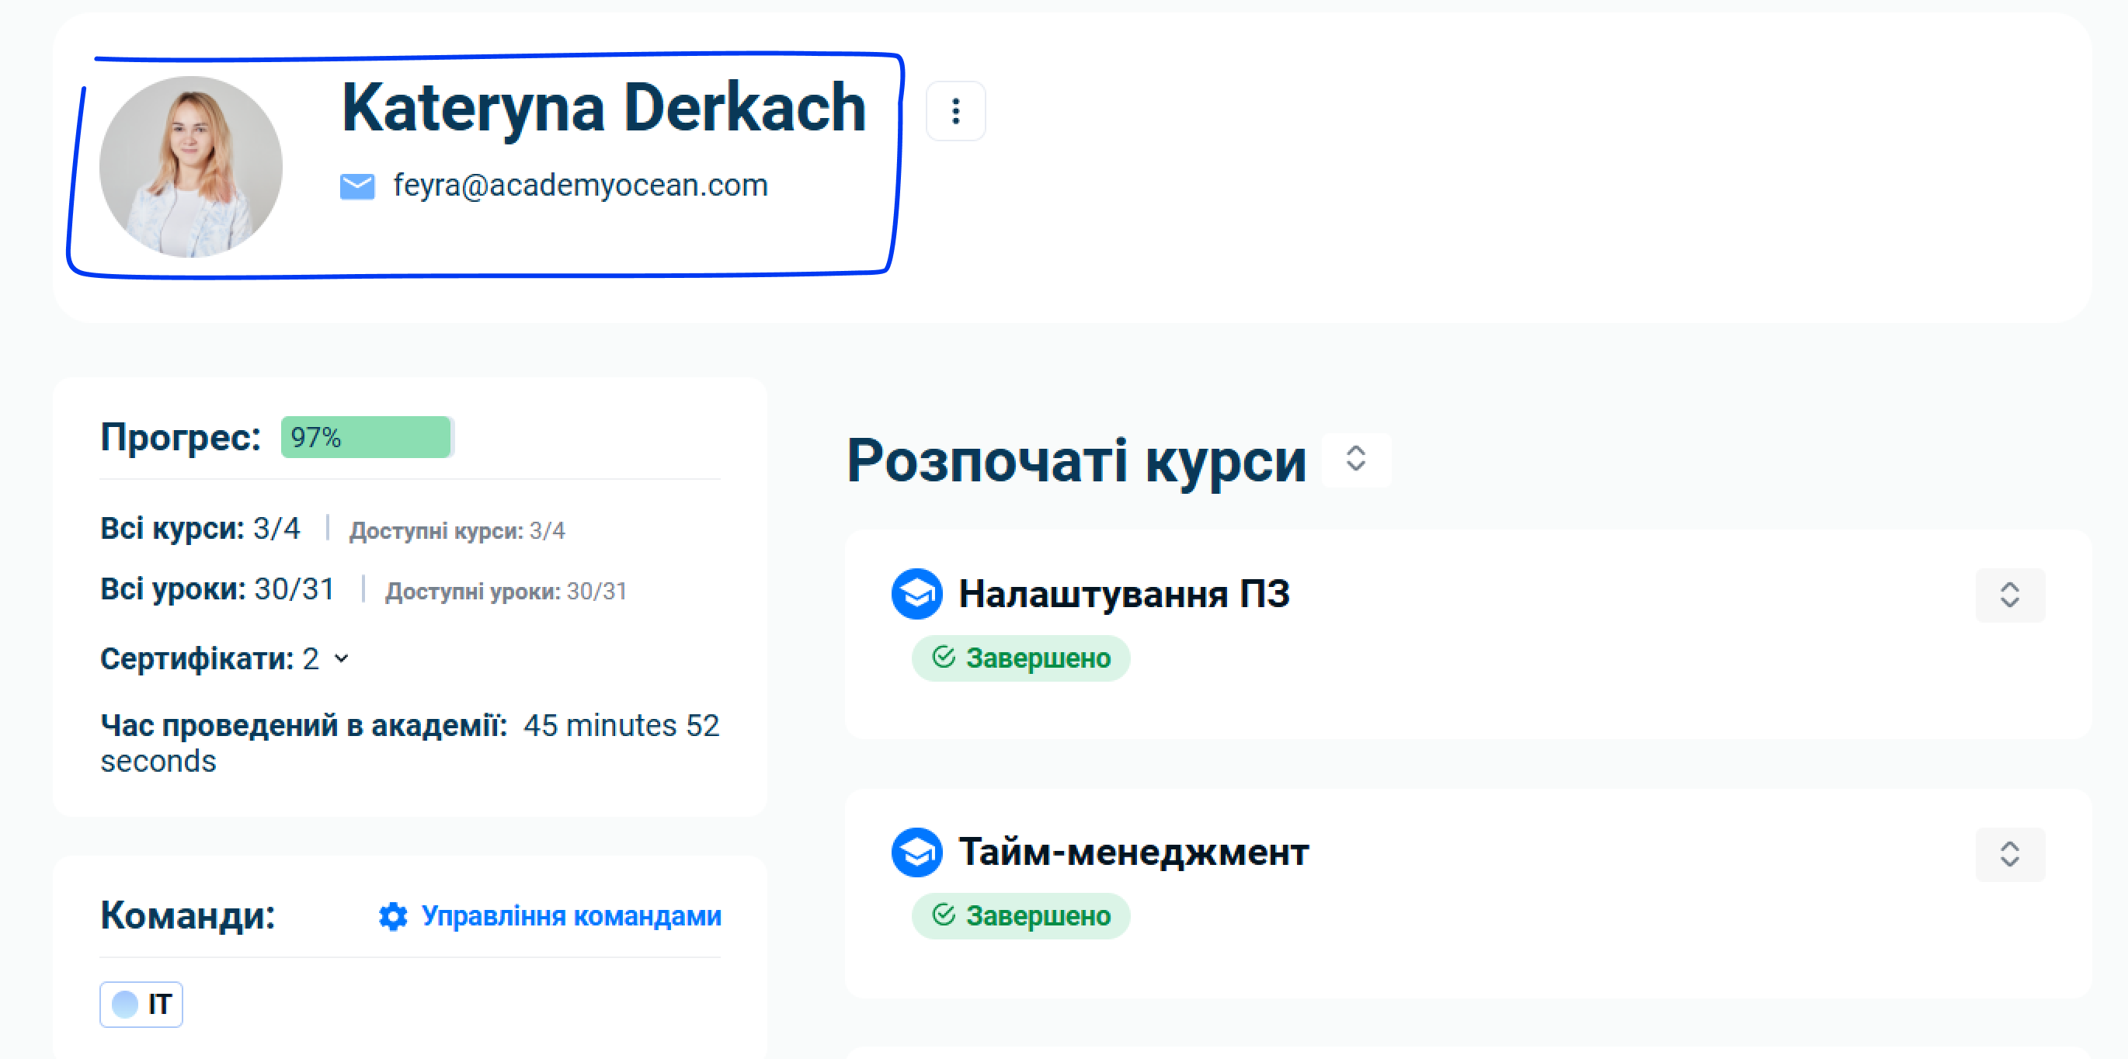Screen dimensions: 2128x1059
Task: Click the email feyra@academyocean.com
Action: tap(580, 185)
